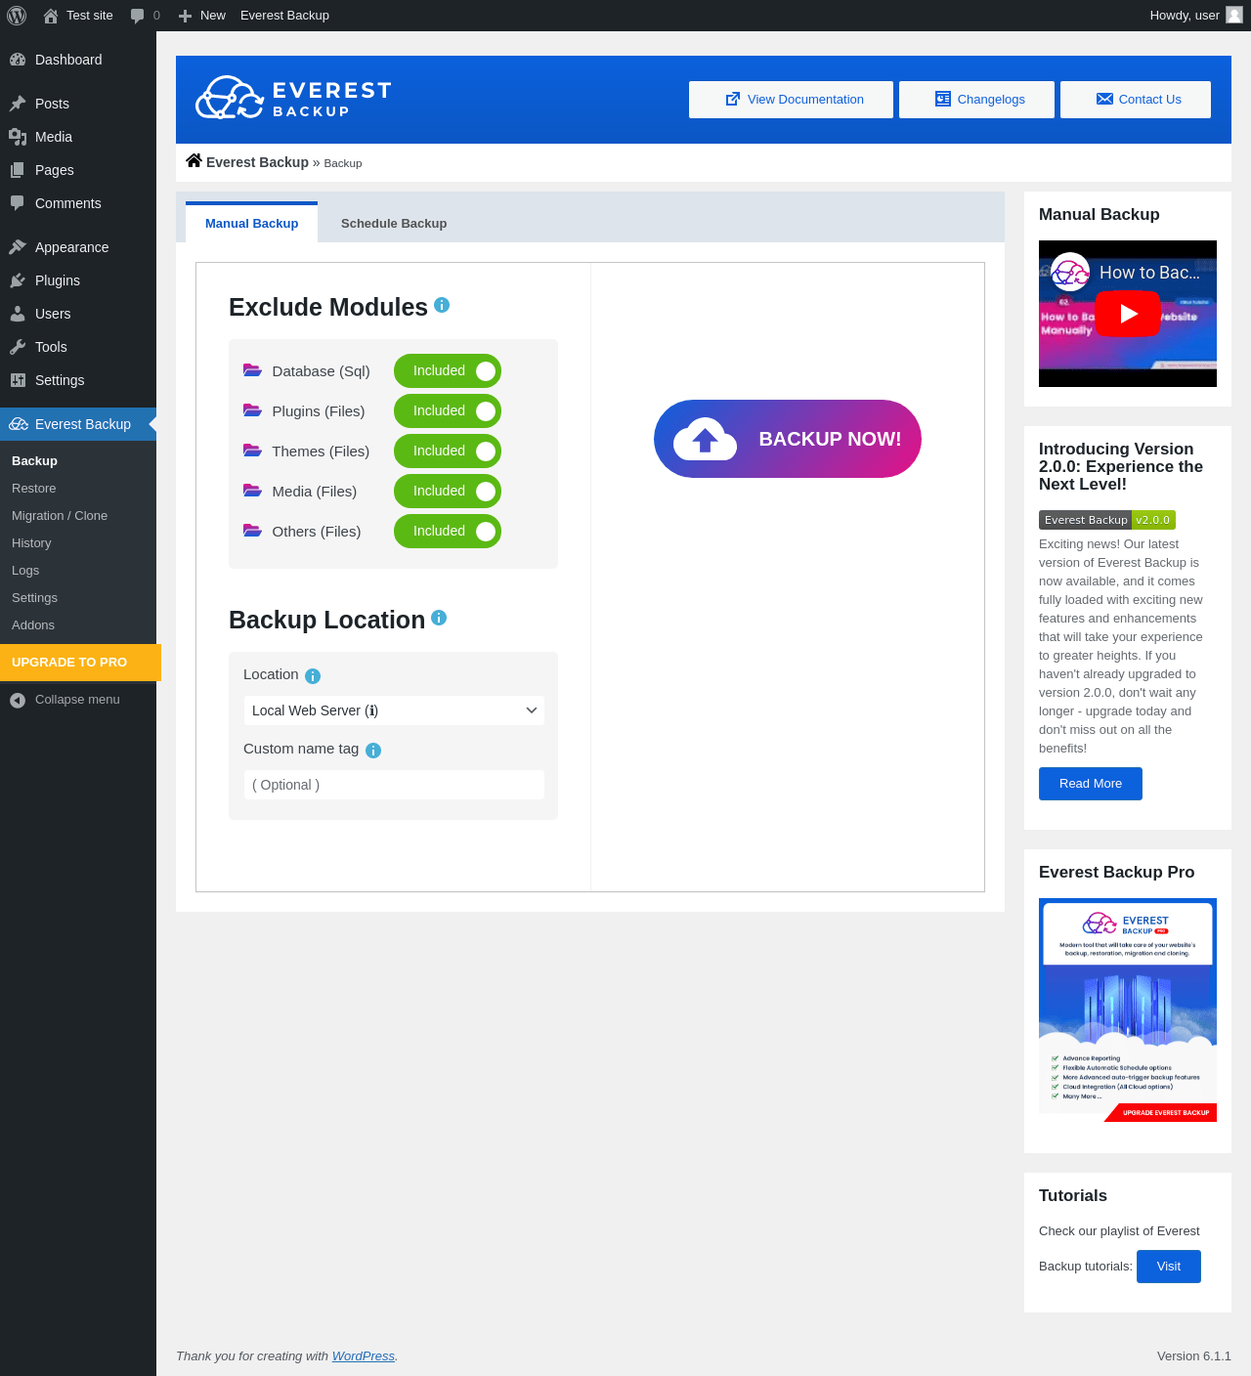Open Media in the sidebar menu
This screenshot has height=1376, width=1251.
(78, 137)
